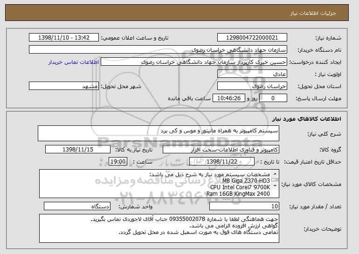Click the remaining time field 10:46:26
Screen dimensions: 359x254
click(229, 98)
